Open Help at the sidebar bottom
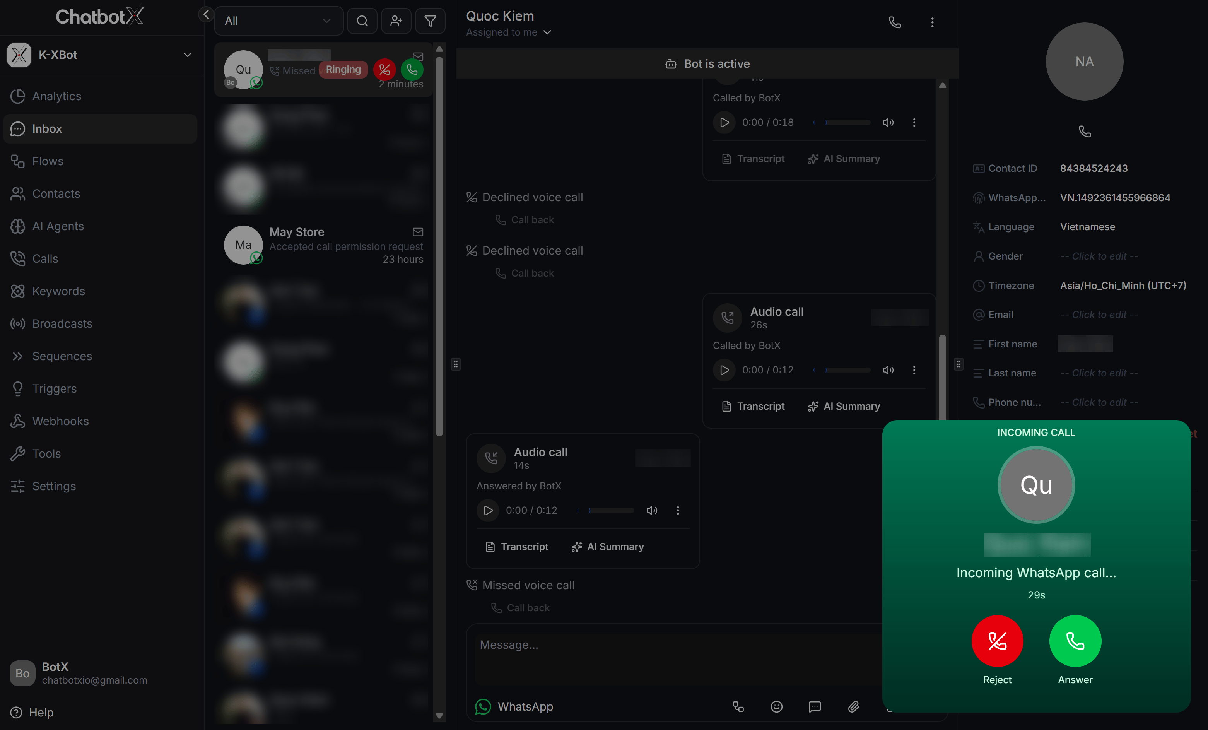This screenshot has height=730, width=1208. click(x=32, y=712)
